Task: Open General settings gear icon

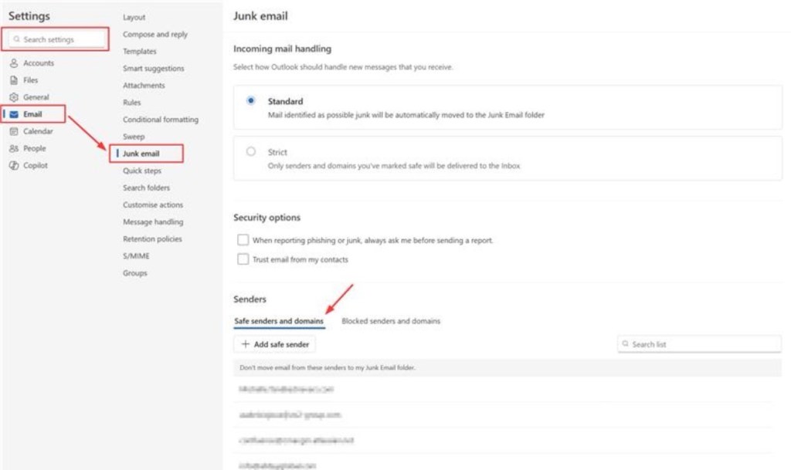Action: [14, 97]
